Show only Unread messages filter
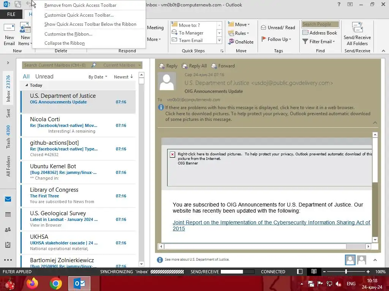 [x=44, y=77]
